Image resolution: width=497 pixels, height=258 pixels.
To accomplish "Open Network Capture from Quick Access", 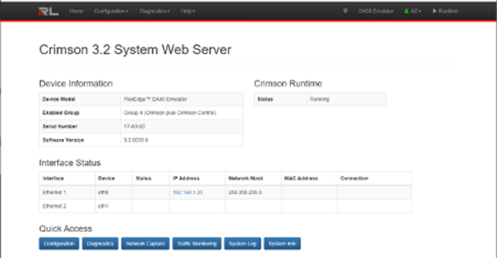I will click(x=145, y=244).
